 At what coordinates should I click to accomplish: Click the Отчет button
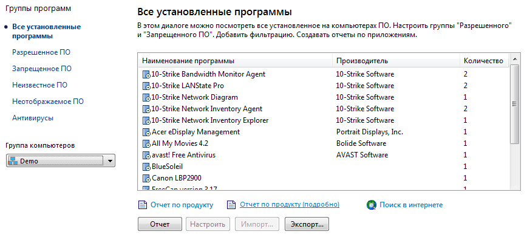160,224
